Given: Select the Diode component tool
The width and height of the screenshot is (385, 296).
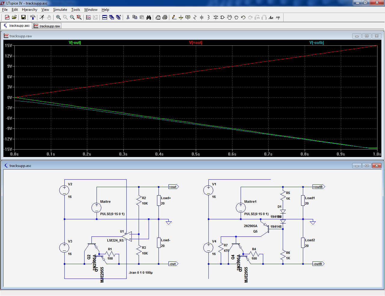Looking at the screenshot, I should pyautogui.click(x=216, y=17).
